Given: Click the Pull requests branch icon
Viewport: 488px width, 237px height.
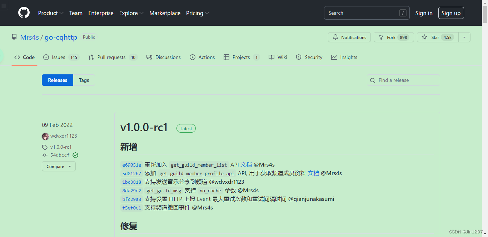Looking at the screenshot, I should [x=91, y=57].
